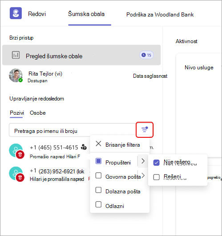Click the Redovi title
Viewport: 222px width, 236px height.
click(x=37, y=14)
